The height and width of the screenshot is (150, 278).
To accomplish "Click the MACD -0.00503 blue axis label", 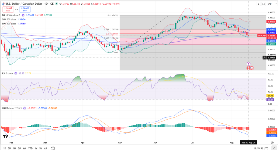I will [x=271, y=136].
